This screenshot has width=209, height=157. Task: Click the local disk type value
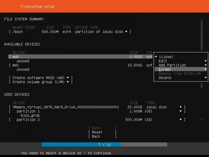[157, 107]
